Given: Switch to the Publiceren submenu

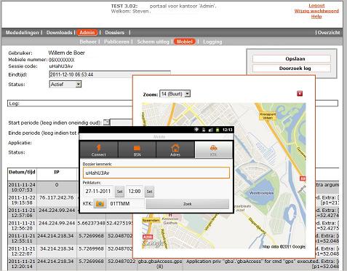Looking at the screenshot, I should (116, 42).
